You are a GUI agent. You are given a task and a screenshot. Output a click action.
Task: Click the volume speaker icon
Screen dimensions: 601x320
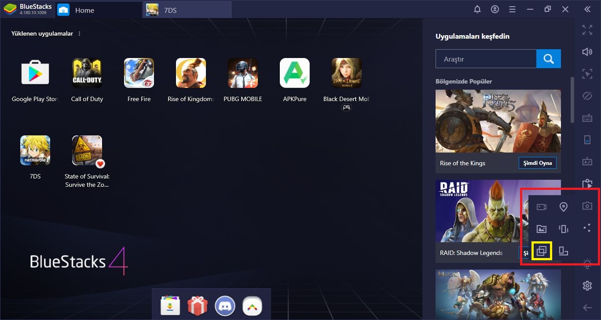[x=587, y=52]
